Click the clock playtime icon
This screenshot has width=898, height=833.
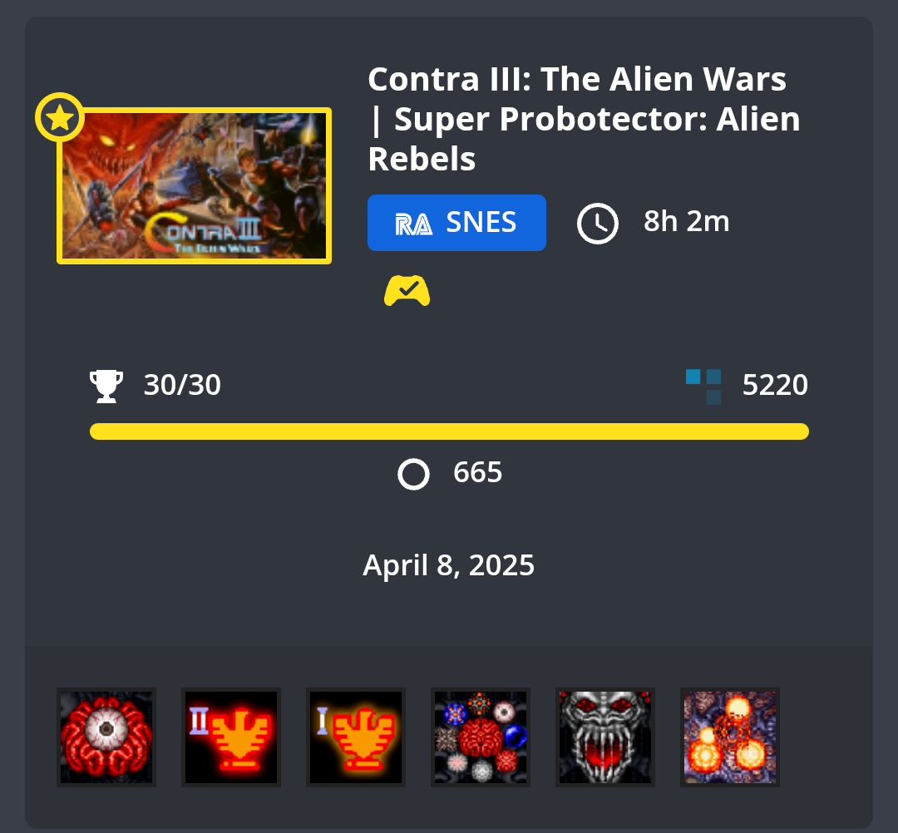[597, 224]
